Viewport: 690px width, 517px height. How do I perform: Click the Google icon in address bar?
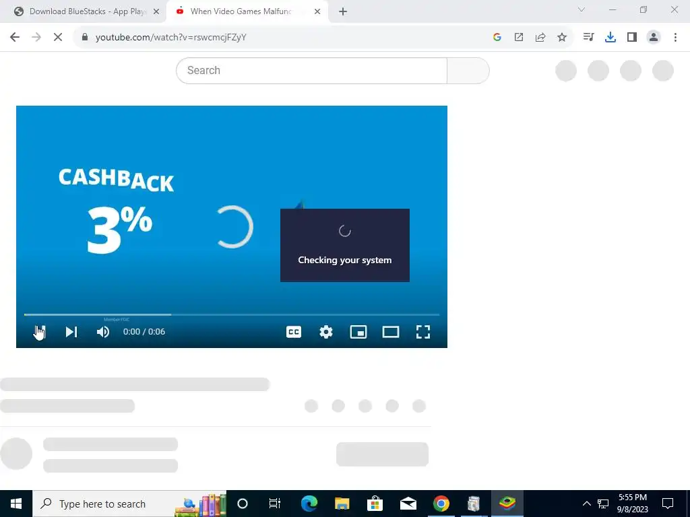pyautogui.click(x=497, y=38)
